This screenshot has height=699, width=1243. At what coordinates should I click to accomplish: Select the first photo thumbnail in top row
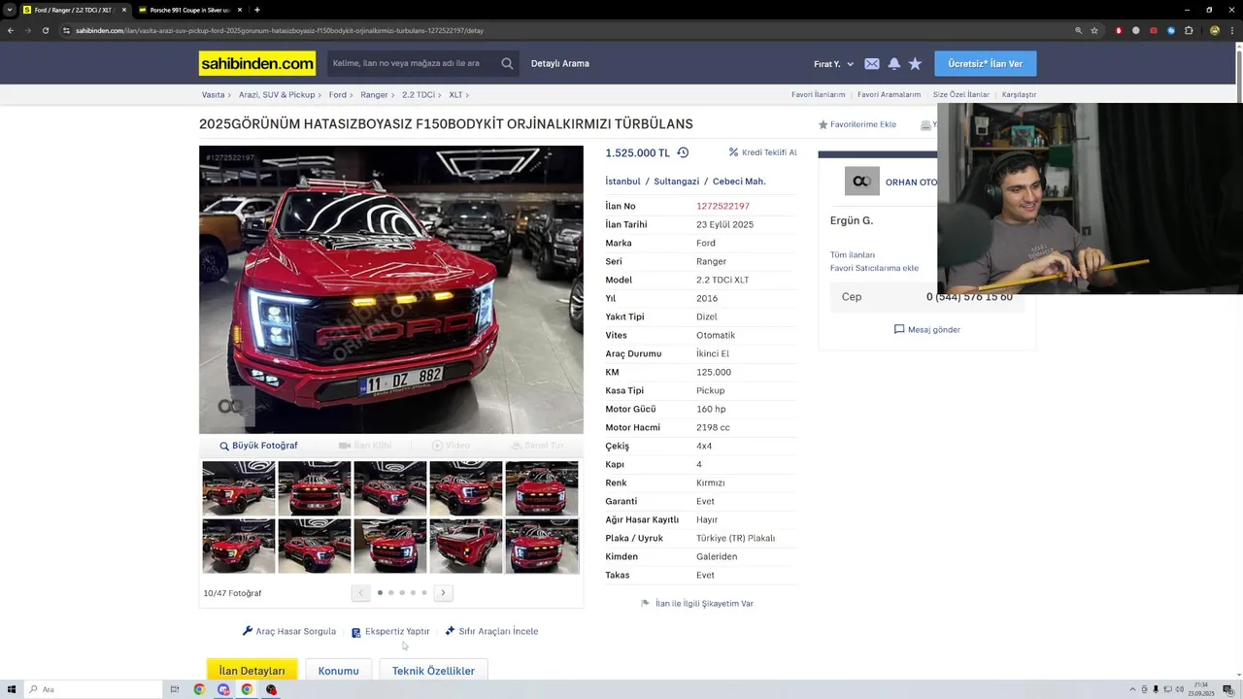[239, 488]
